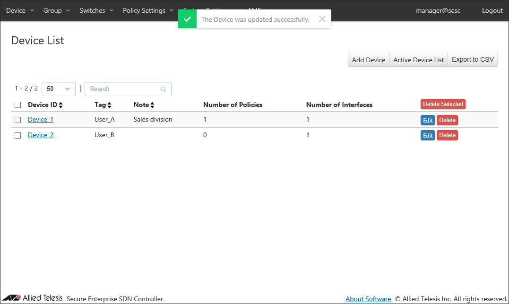Screen dimensions: 509x304
Task: Click the search magnifier icon
Action: coord(163,89)
